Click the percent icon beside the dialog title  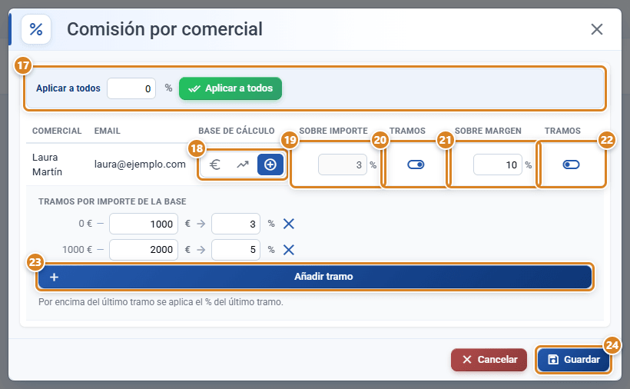coord(36,29)
